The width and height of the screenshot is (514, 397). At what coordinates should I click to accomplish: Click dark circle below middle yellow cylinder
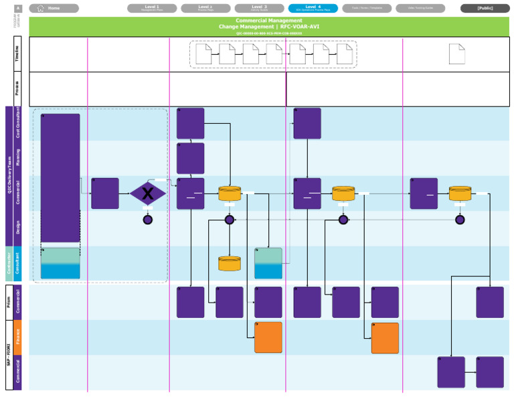click(x=343, y=220)
